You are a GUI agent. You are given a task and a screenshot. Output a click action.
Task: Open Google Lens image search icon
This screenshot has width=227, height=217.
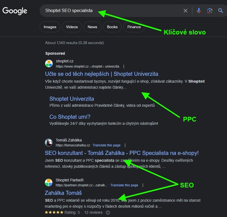point(210,11)
